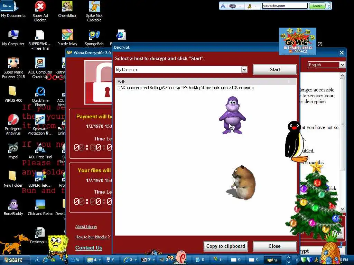Open the About bitcoin link
This screenshot has height=265, width=354.
click(86, 227)
